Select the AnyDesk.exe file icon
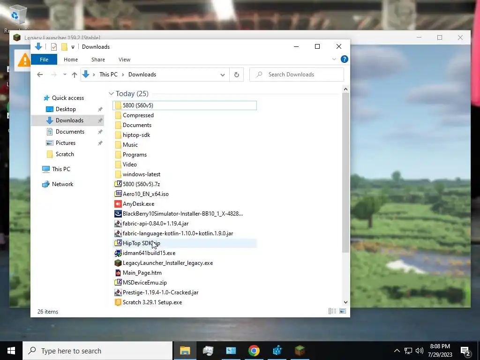This screenshot has width=480, height=360. pyautogui.click(x=118, y=204)
